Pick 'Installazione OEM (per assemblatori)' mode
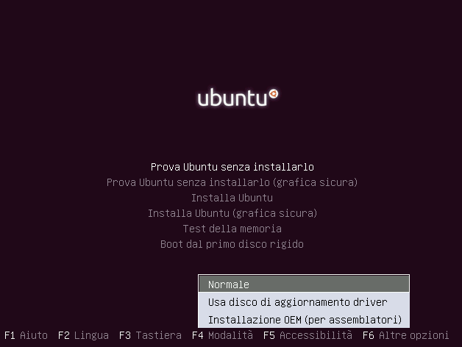Viewport: 462px width, 347px height. click(x=304, y=319)
